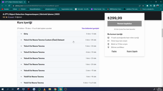This screenshot has height=91, width=163.
Task: Open the ultralytics/yolov5 bookmark
Action: tap(50, 9)
